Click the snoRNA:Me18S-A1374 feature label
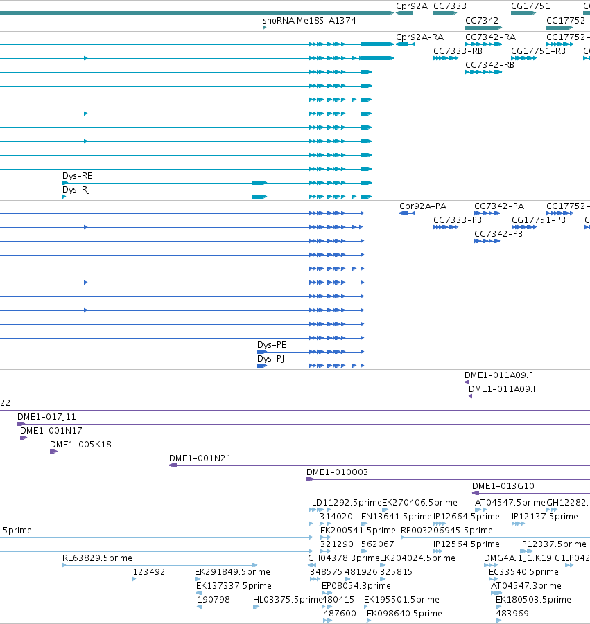This screenshot has height=624, width=590. 309,20
